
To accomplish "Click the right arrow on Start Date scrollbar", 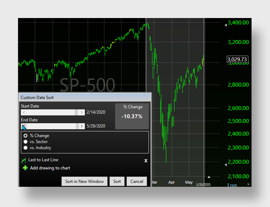I will [82, 113].
